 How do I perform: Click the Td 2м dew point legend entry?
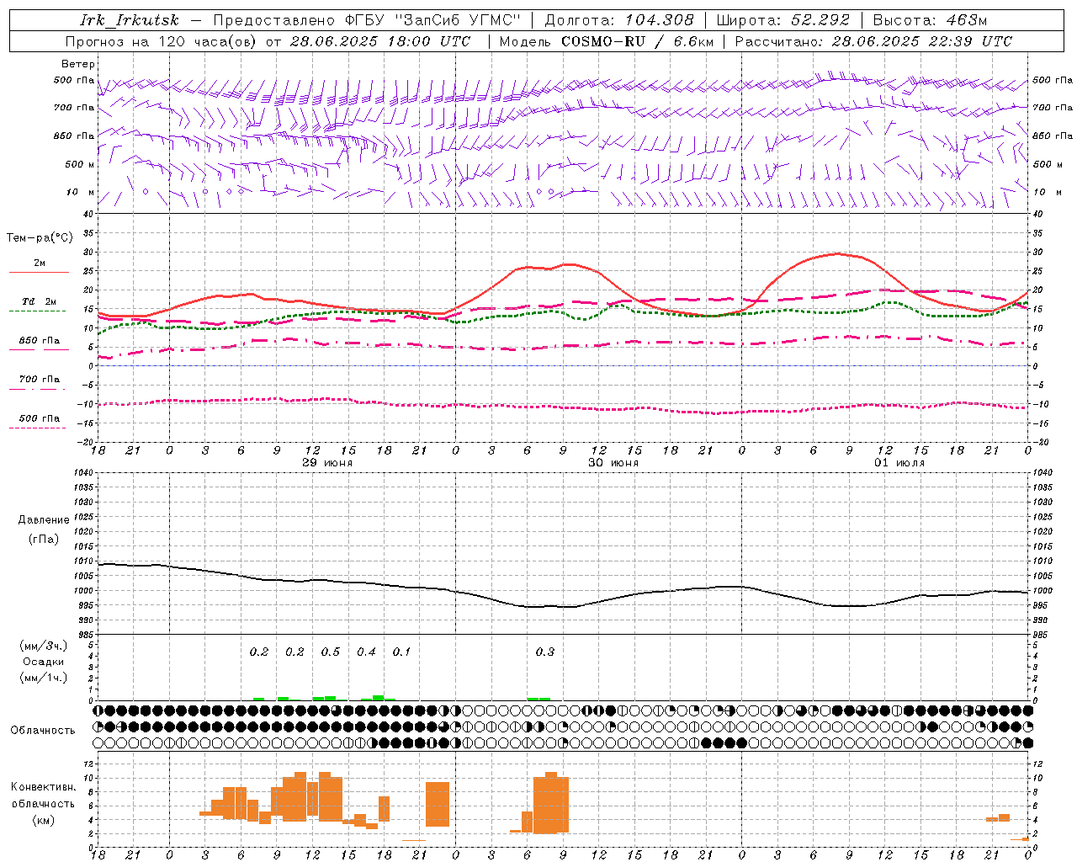click(40, 301)
